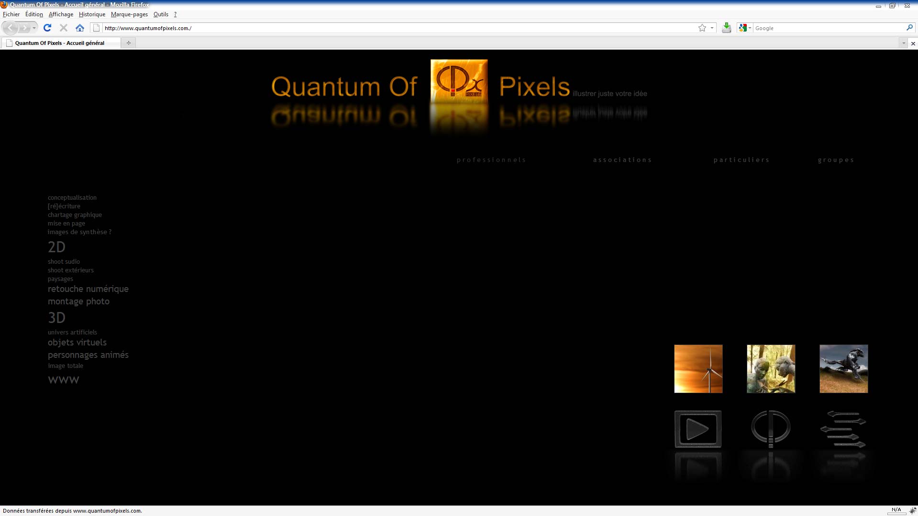Click the Quantum Of Pixels logo square

click(459, 81)
